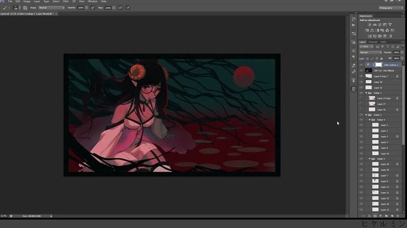Add a Photo Filter adjustment
407x228 pixels.
[382, 30]
